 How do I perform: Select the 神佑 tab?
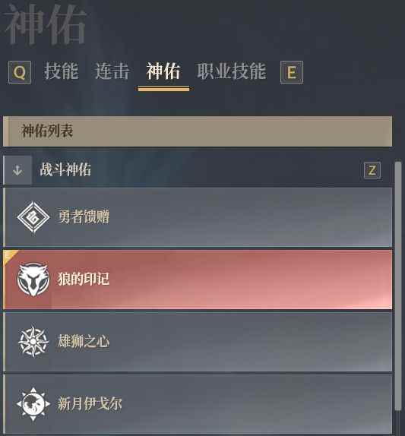tap(163, 71)
